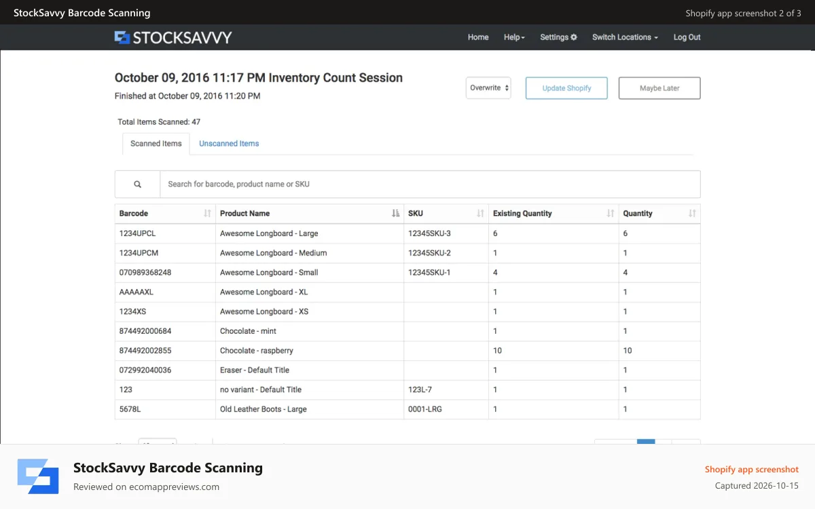Screen dimensions: 815x509
Task: Click Chocolate - mint product name
Action: pyautogui.click(x=248, y=331)
